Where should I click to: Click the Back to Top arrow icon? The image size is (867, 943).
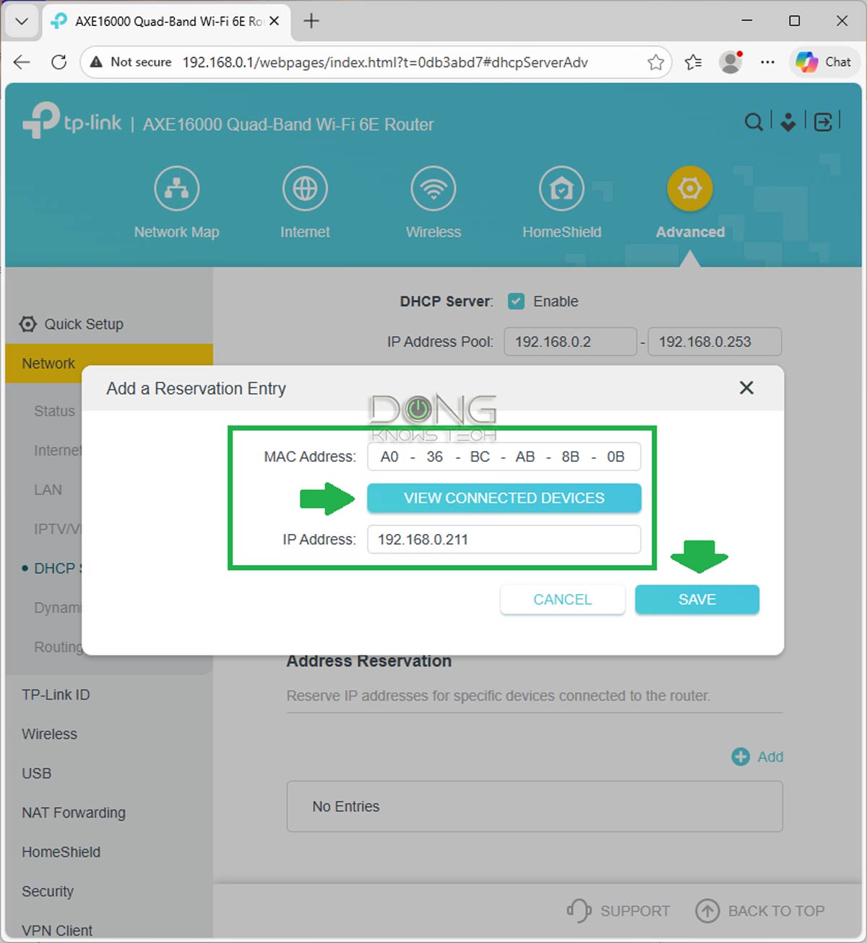pyautogui.click(x=708, y=910)
